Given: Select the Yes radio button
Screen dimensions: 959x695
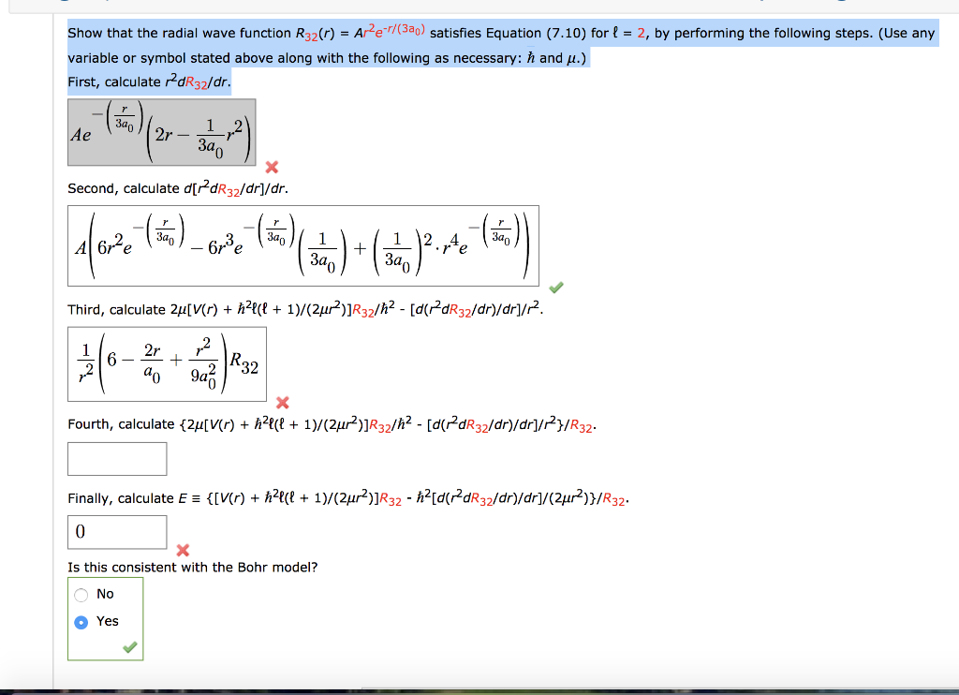Looking at the screenshot, I should [x=81, y=621].
